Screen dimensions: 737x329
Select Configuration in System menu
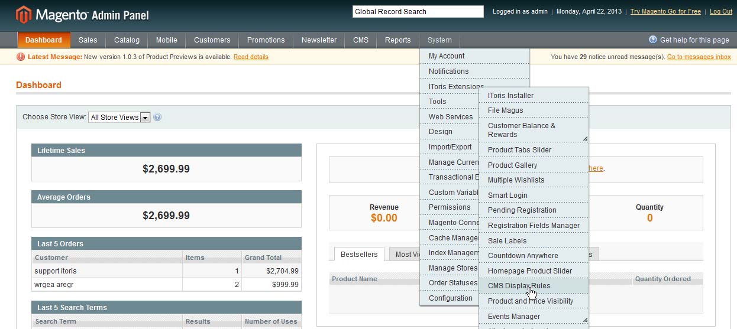[x=450, y=298]
